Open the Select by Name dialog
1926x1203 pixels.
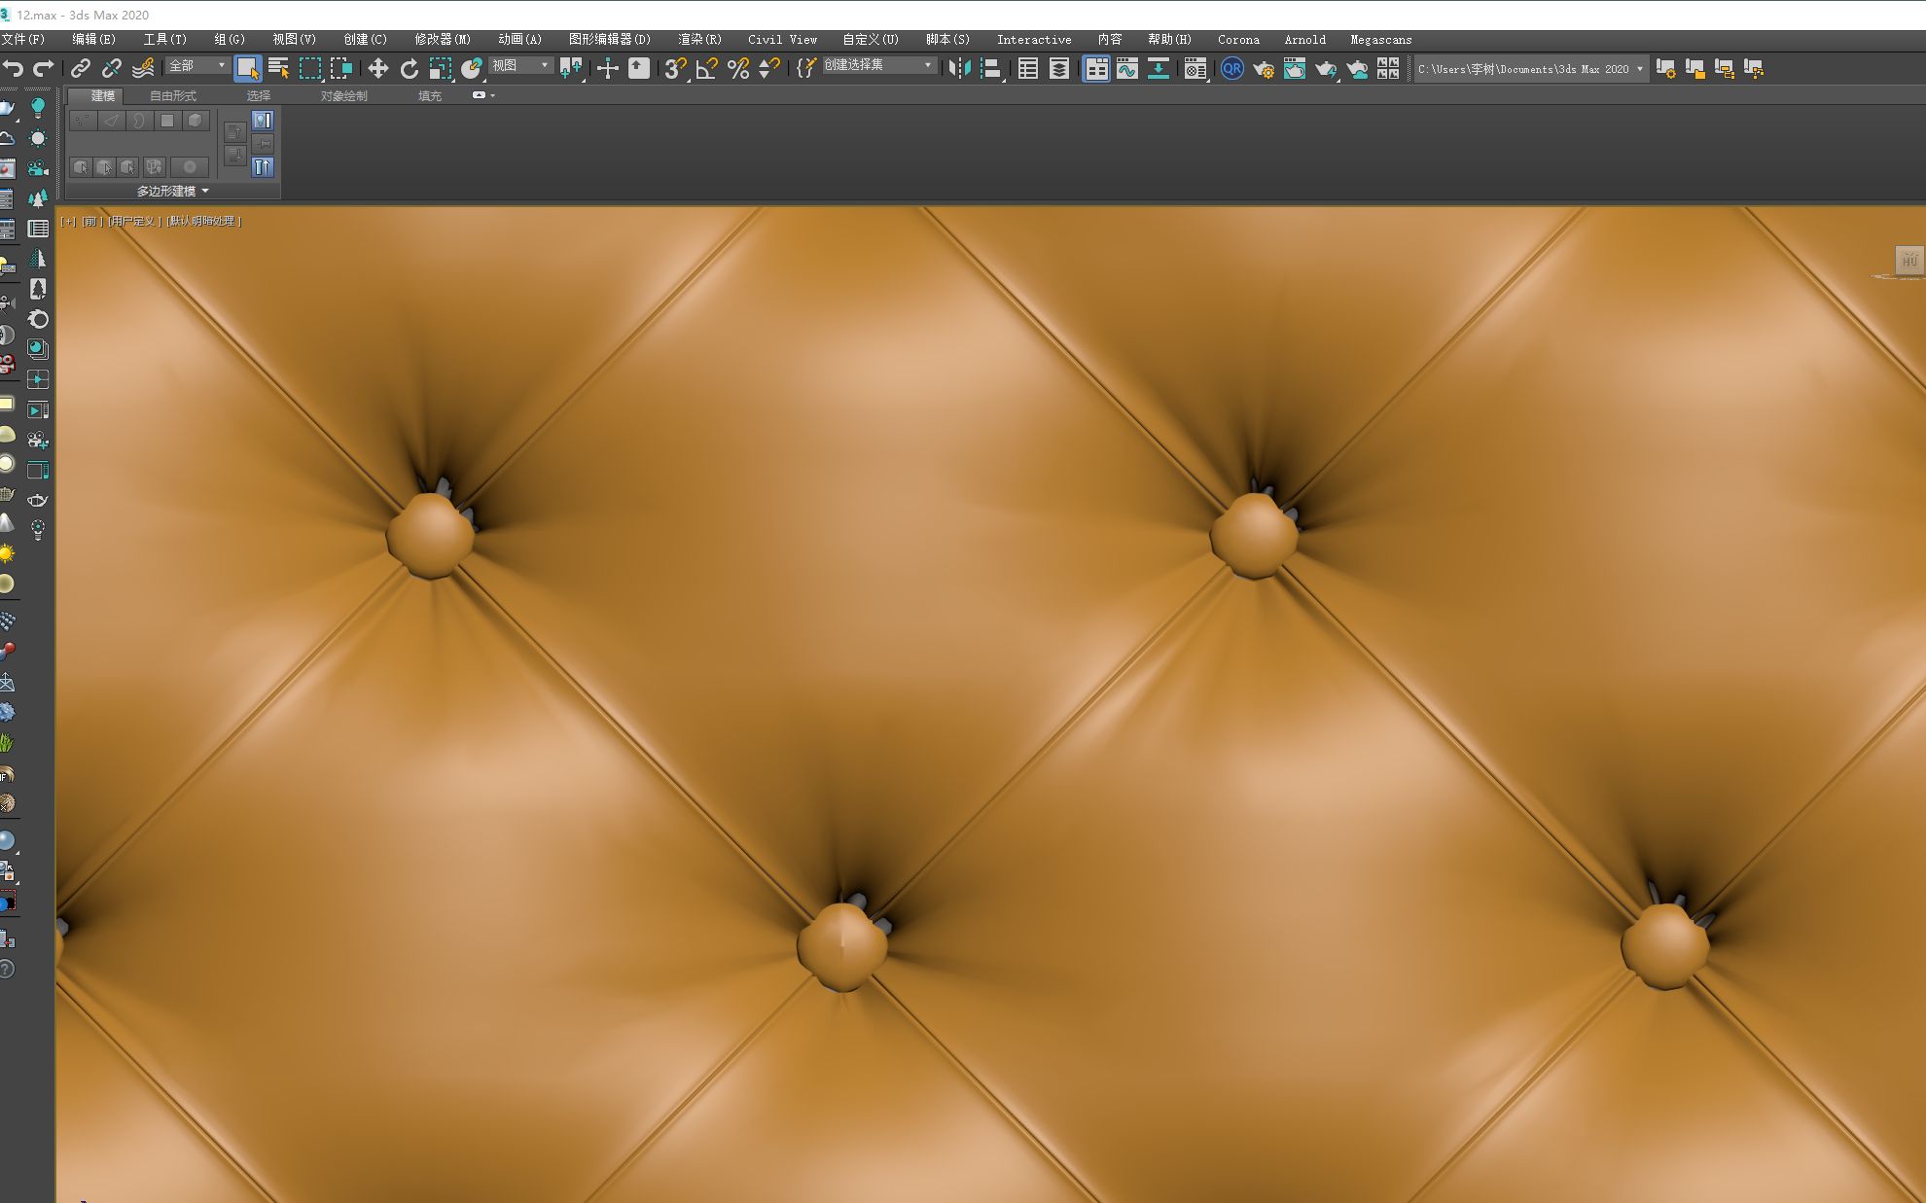pos(277,68)
